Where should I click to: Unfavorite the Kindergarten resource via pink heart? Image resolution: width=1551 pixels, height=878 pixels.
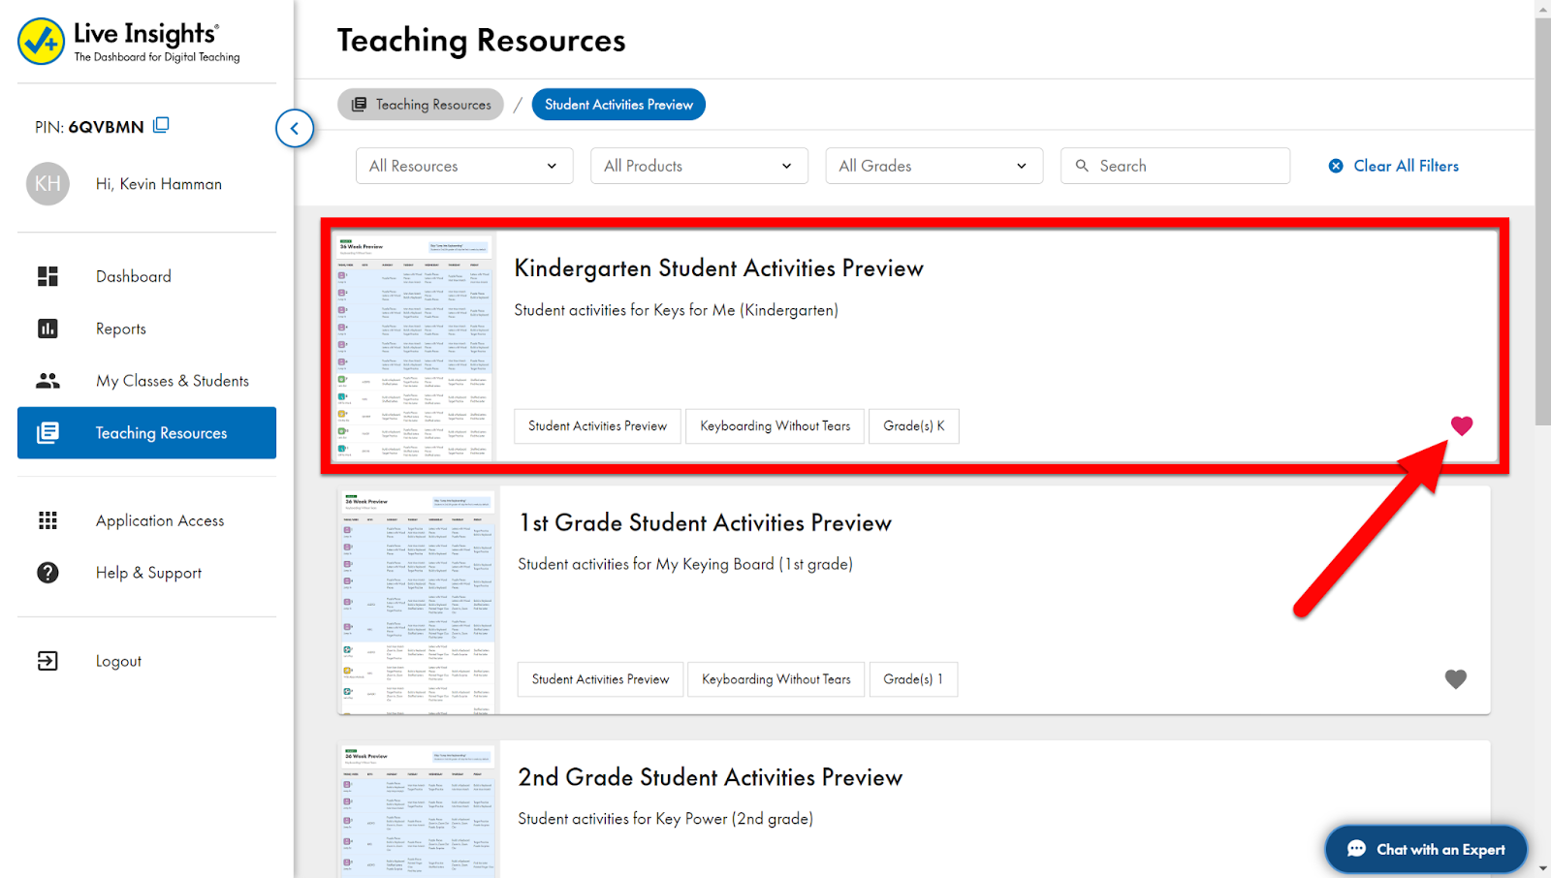tap(1462, 425)
